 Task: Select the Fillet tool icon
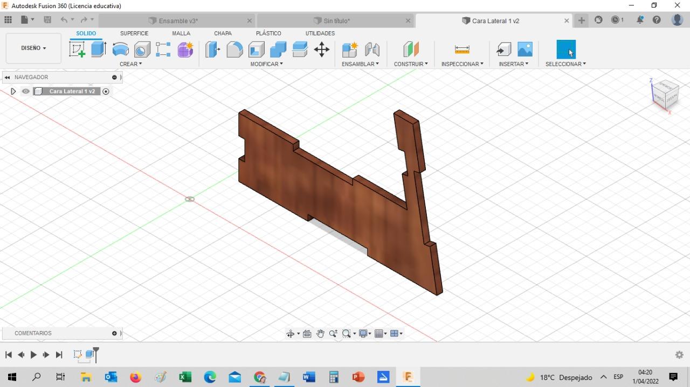[x=234, y=50]
